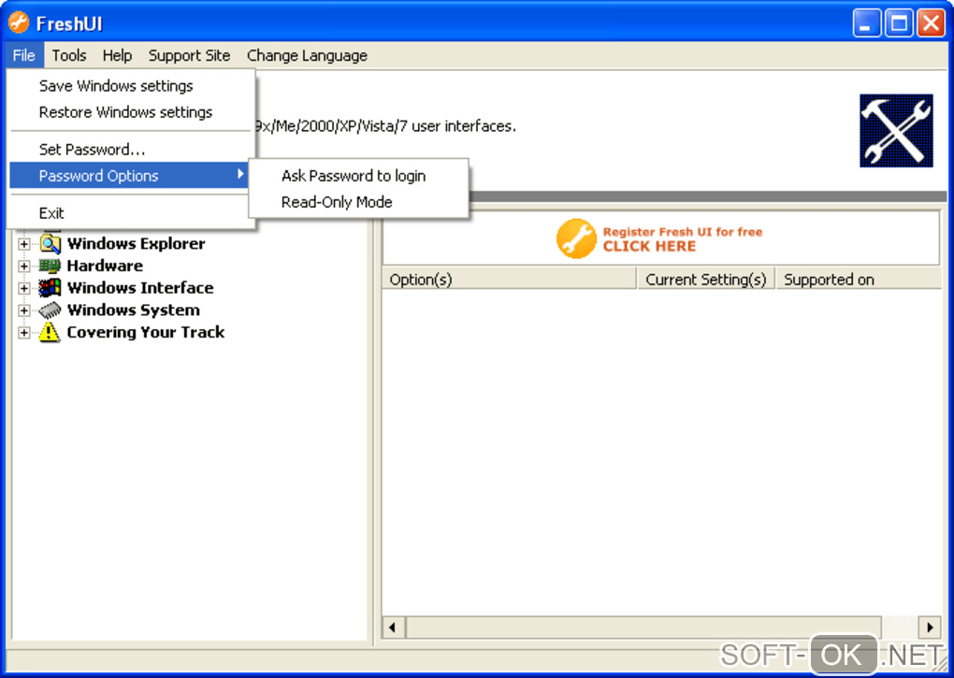Screen dimensions: 954x678
Task: Open the Help menu
Action: (x=117, y=55)
